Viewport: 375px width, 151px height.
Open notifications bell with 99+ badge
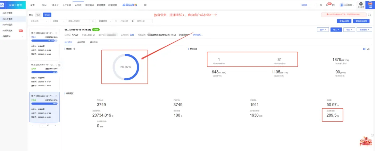[327, 5]
